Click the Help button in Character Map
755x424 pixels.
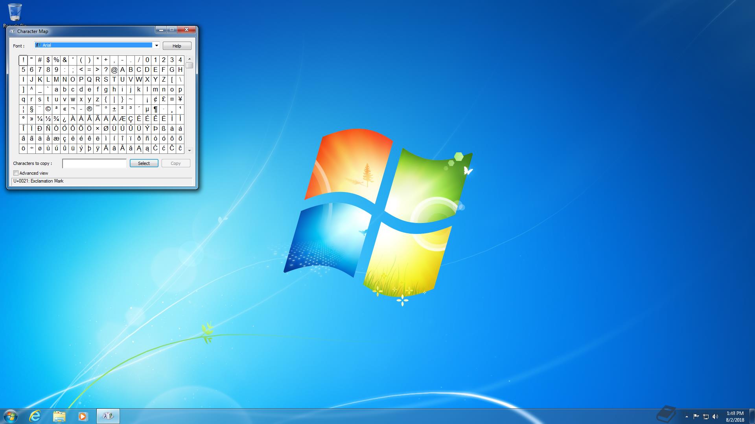[177, 46]
